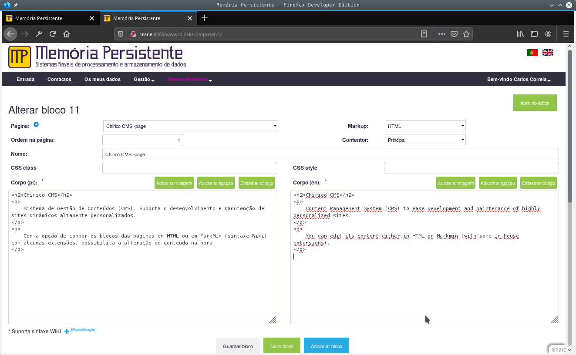Click Adicionar ligação for Corpo (pt)
Viewport: 576px width, 355px height.
[216, 183]
